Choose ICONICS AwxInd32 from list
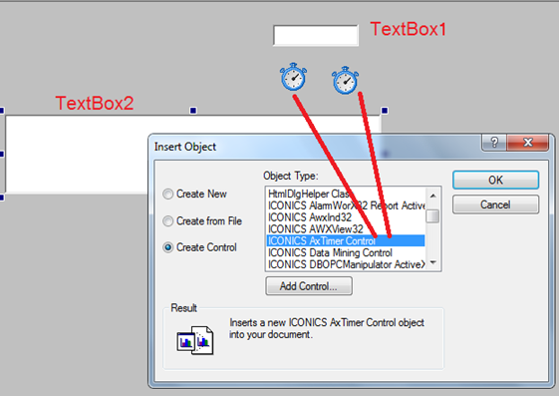The width and height of the screenshot is (559, 396). (x=346, y=217)
